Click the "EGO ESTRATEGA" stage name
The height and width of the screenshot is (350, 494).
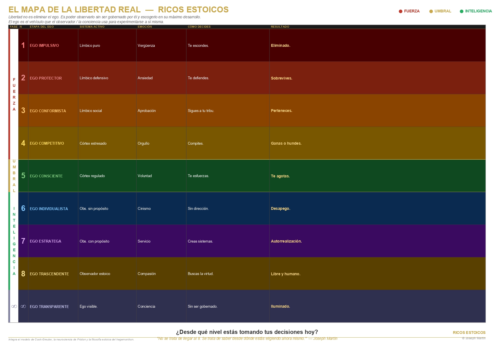click(45, 241)
